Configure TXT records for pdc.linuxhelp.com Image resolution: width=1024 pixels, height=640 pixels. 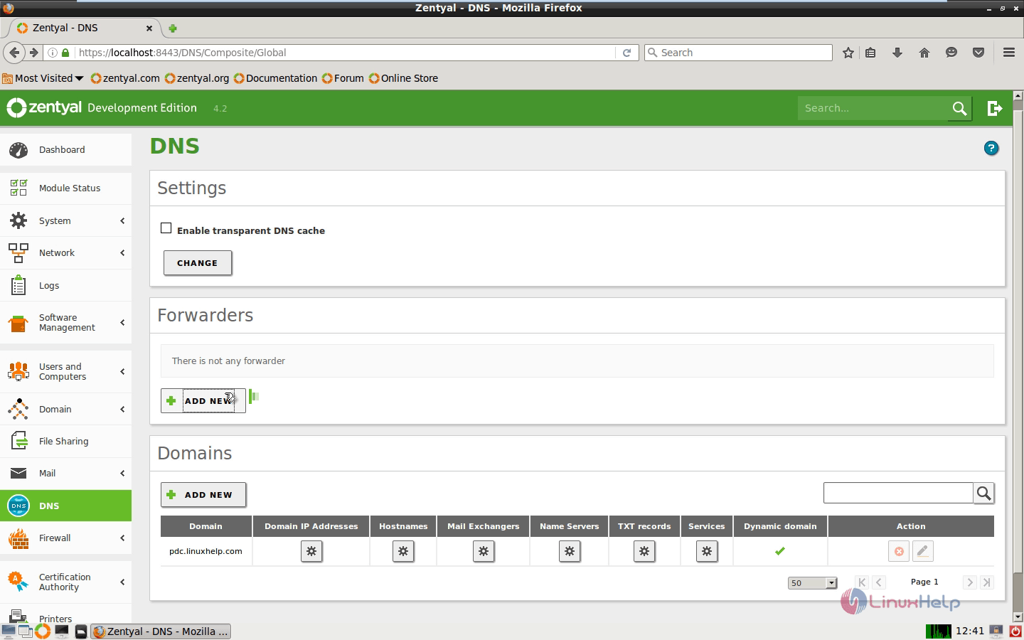click(644, 551)
